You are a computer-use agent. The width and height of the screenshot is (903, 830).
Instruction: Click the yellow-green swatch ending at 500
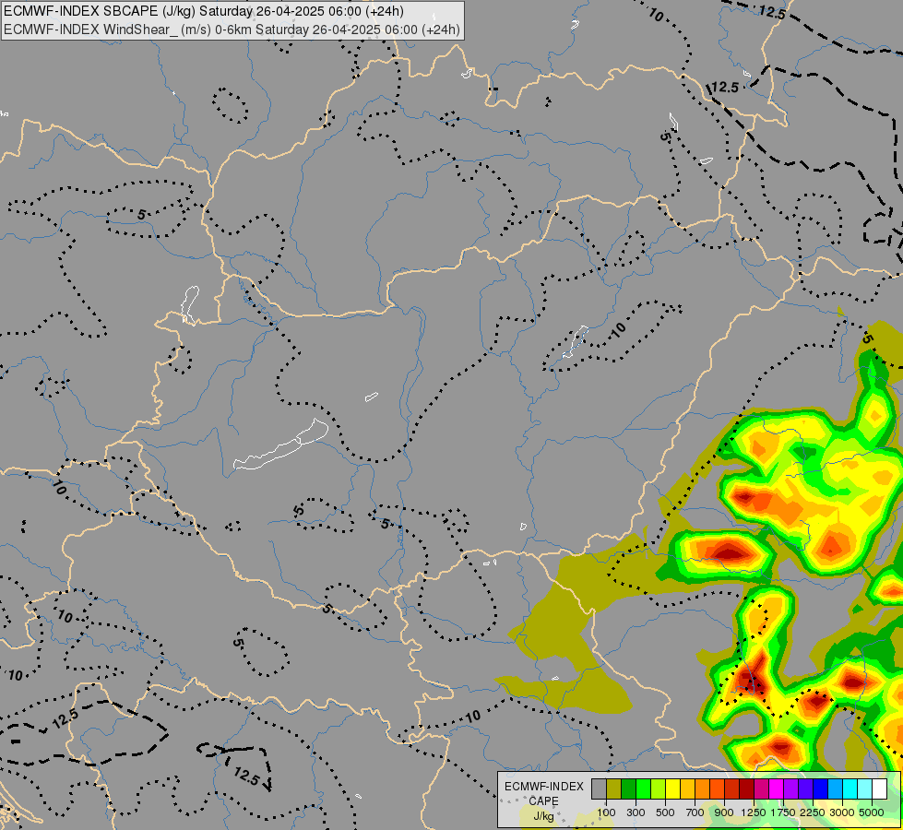coord(658,788)
